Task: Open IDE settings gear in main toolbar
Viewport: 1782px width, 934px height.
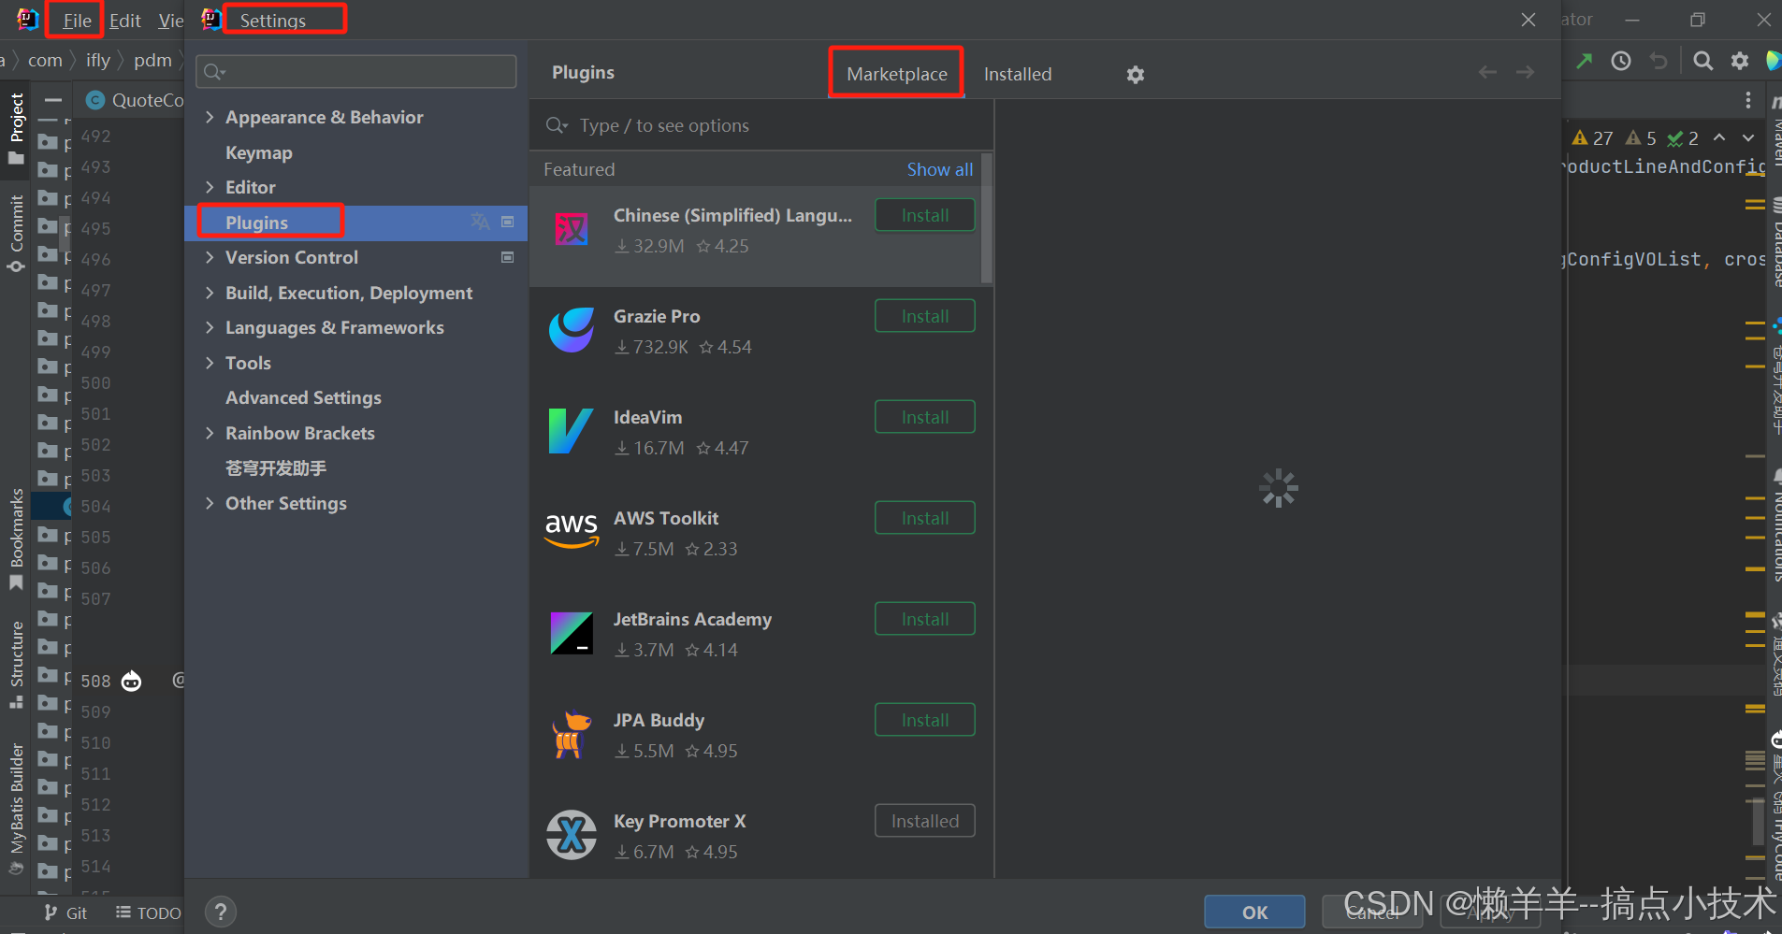Action: pyautogui.click(x=1740, y=61)
